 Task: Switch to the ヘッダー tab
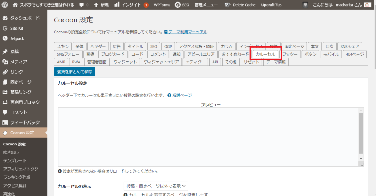[98, 47]
